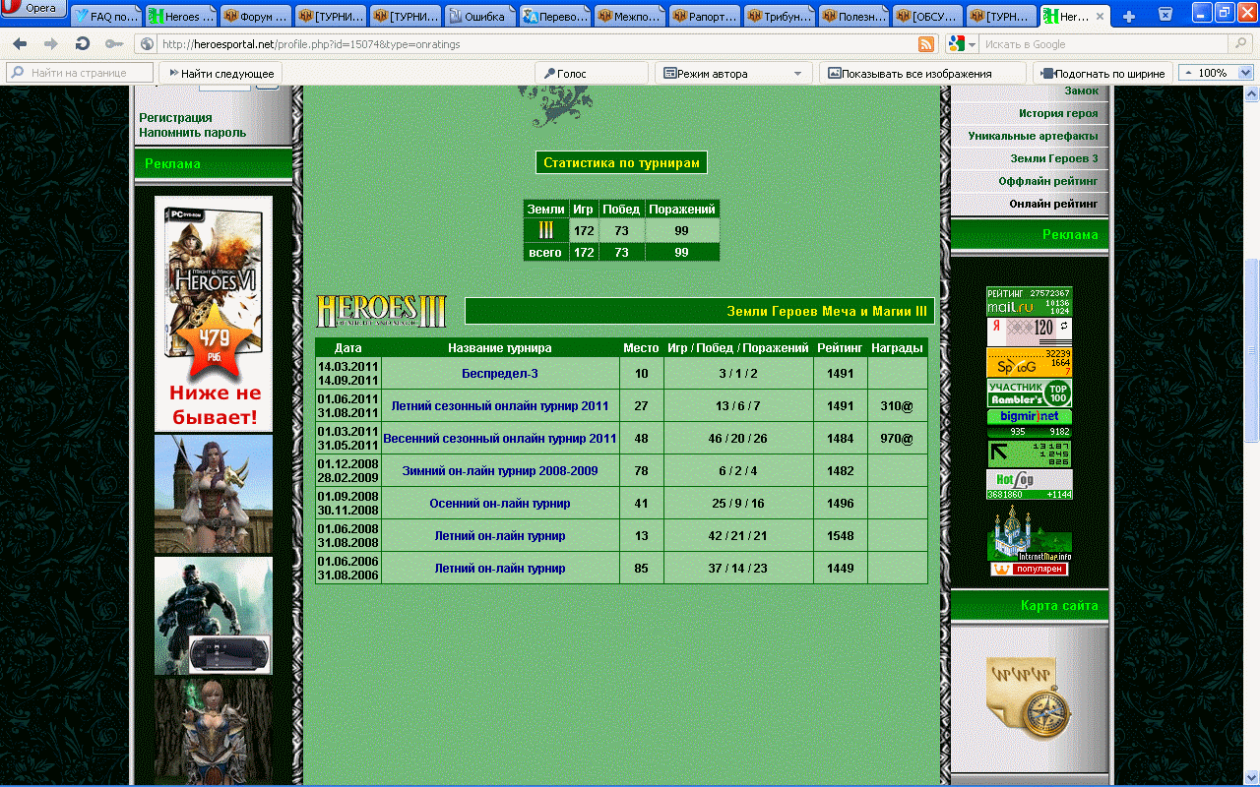
Task: Click the armored soldier ad thumbnail
Action: coord(214,616)
